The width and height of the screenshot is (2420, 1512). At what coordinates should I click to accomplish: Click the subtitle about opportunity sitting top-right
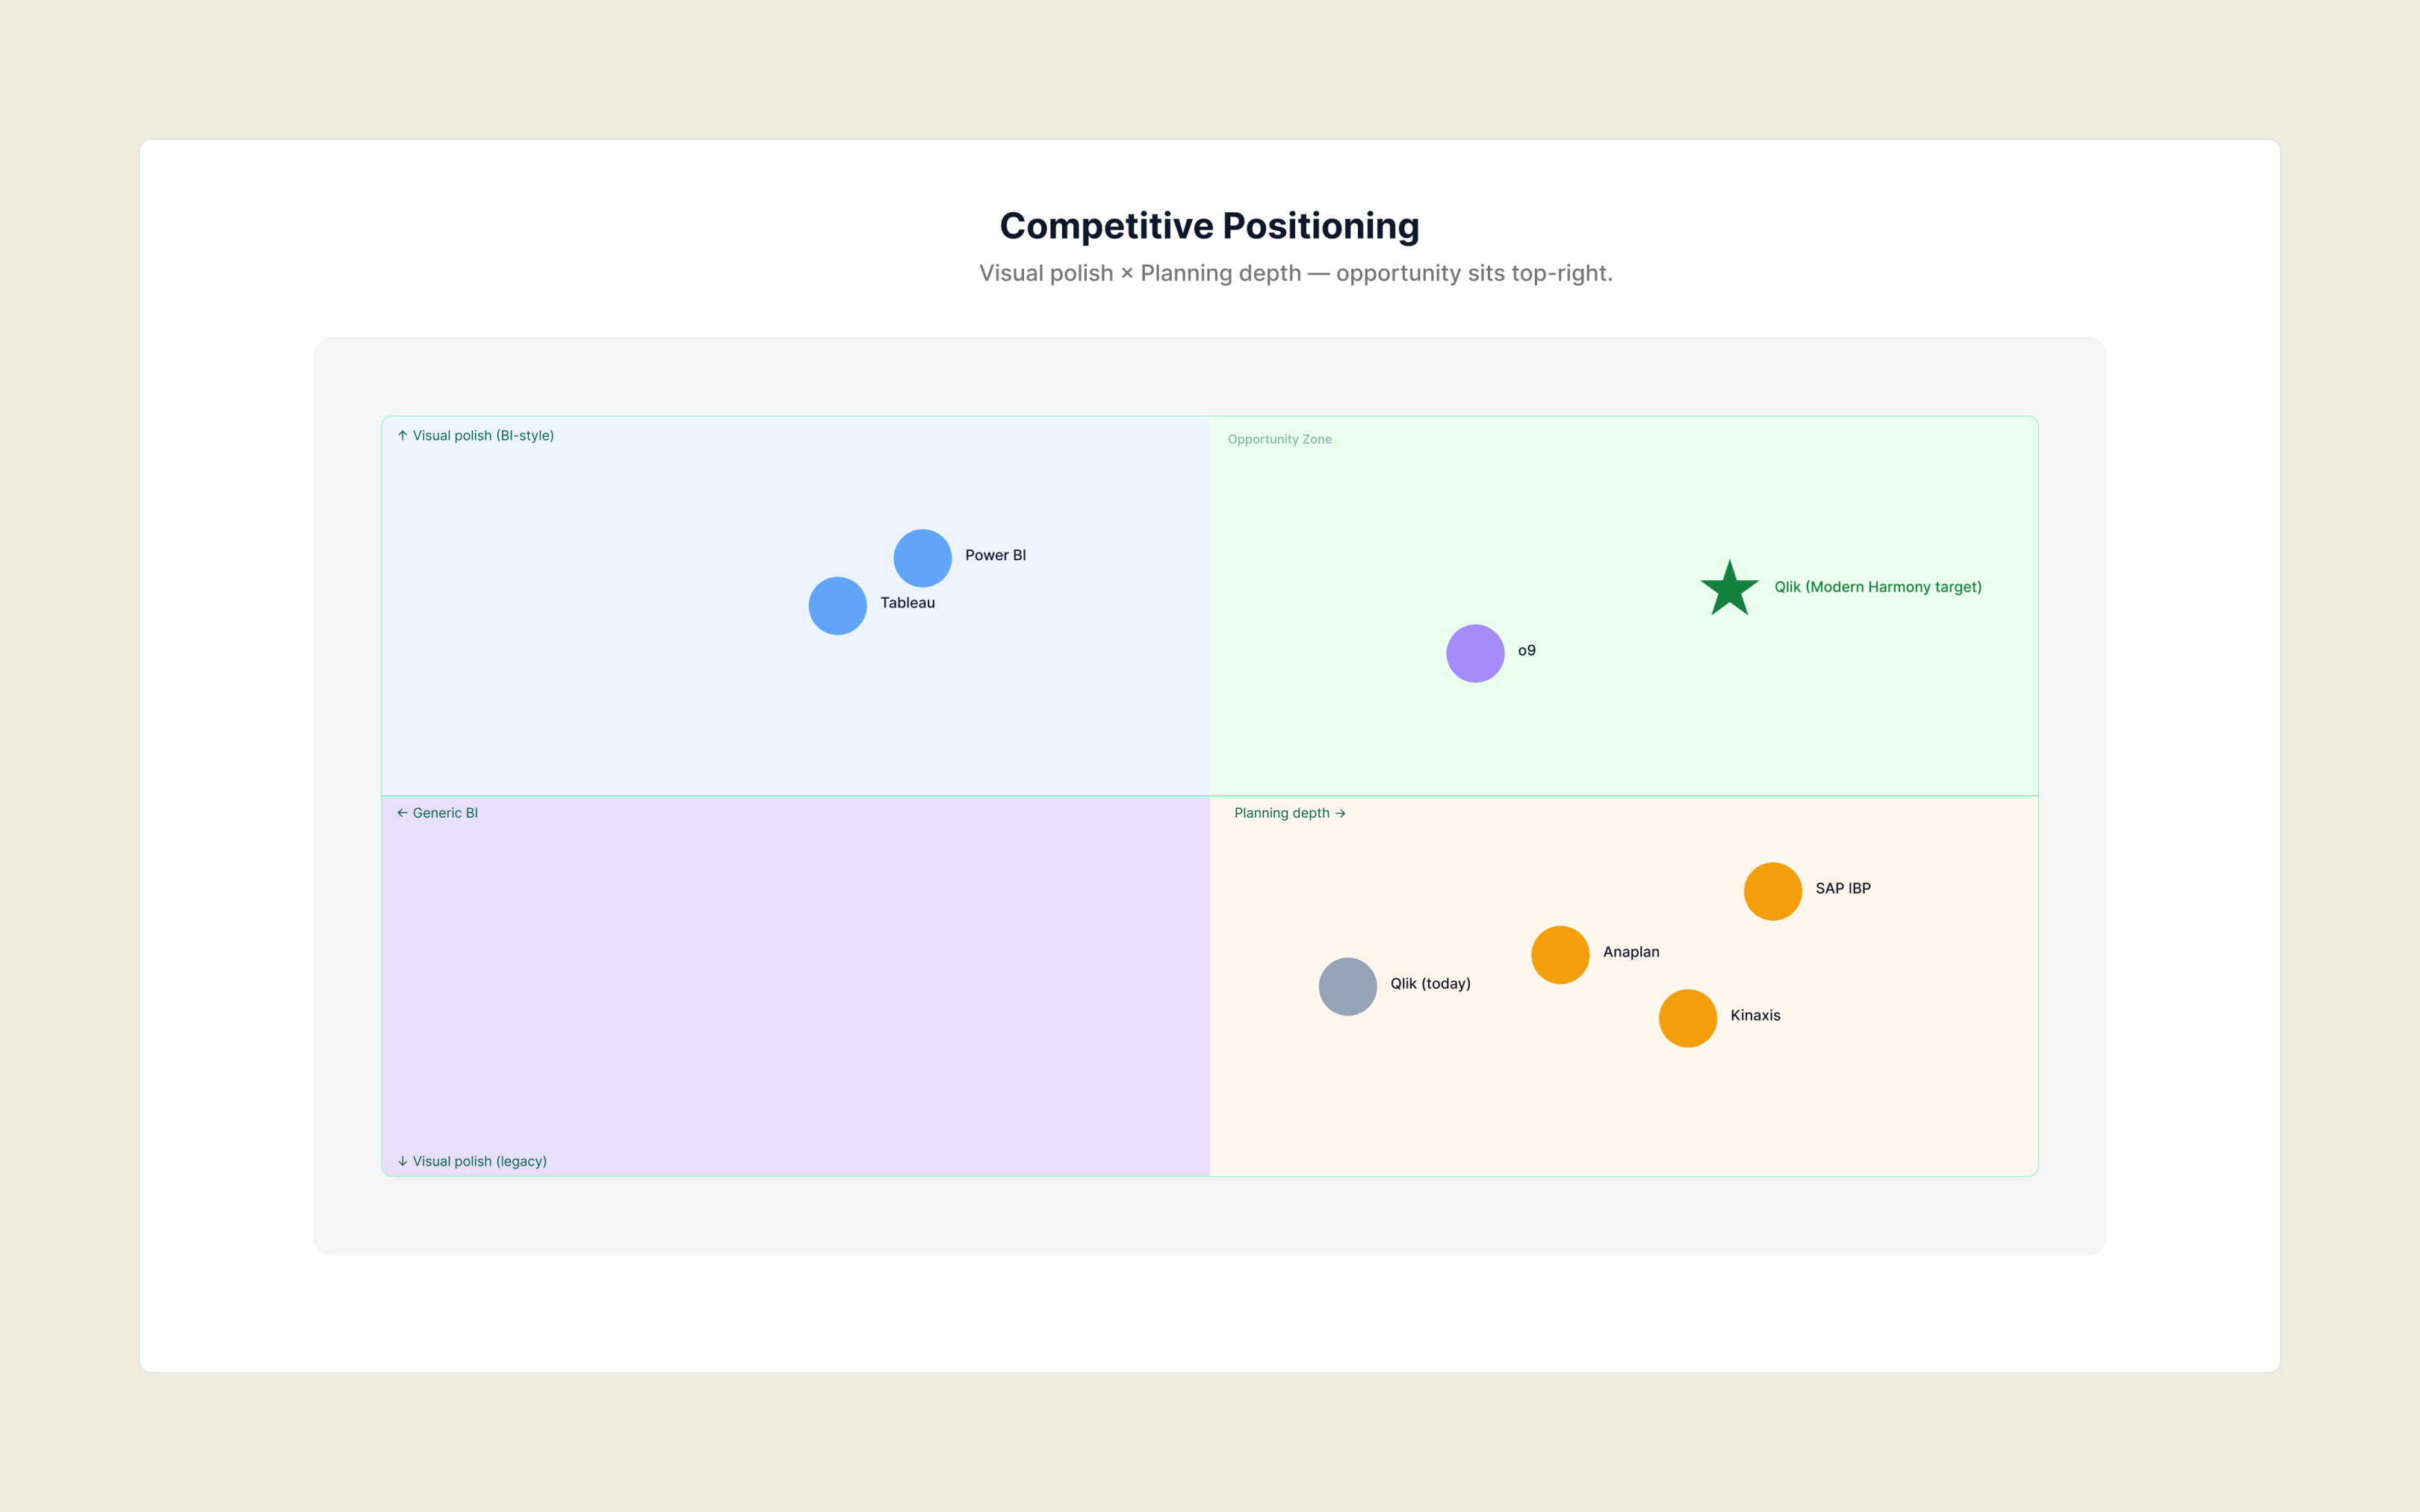tap(1296, 273)
